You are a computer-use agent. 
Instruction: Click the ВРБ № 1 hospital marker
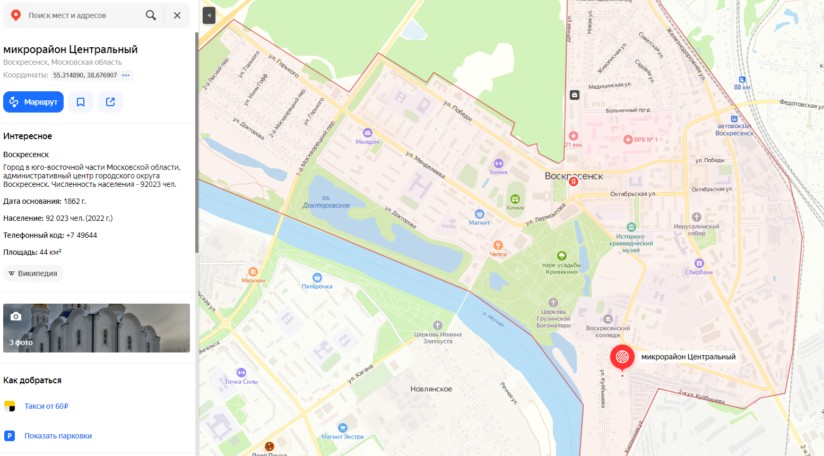click(x=628, y=140)
